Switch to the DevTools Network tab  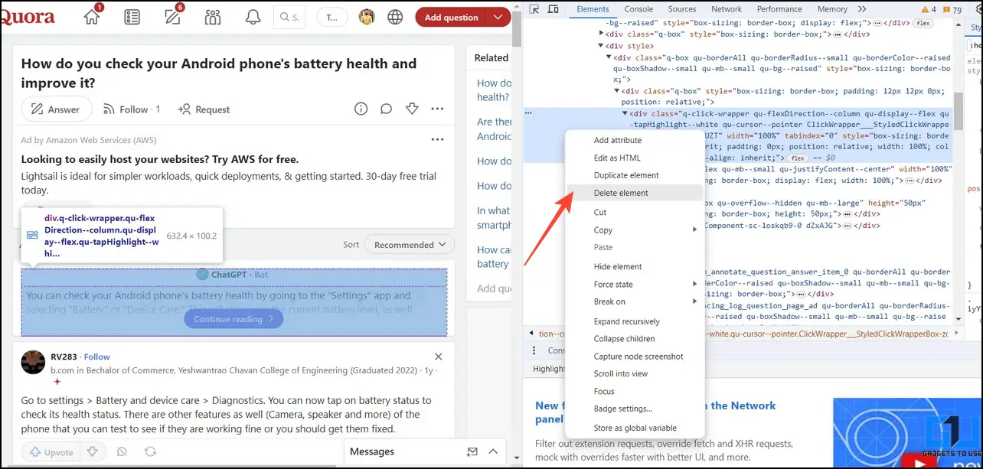tap(727, 9)
